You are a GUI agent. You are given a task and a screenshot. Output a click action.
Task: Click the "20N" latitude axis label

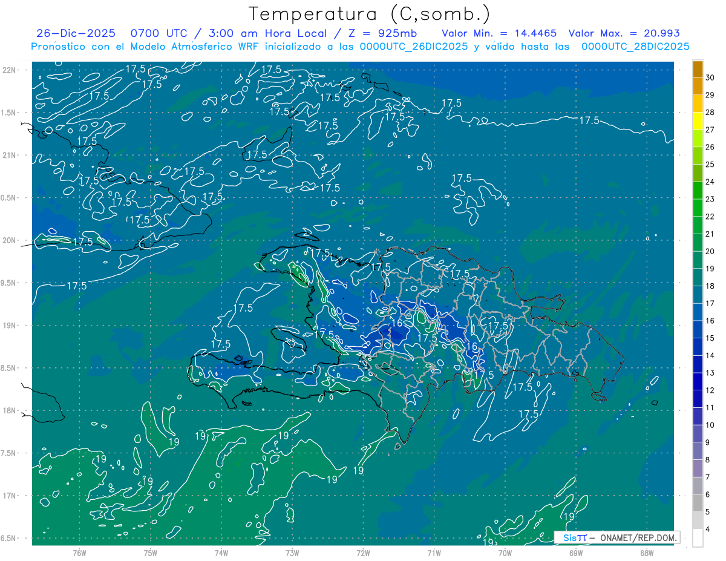[x=10, y=240]
